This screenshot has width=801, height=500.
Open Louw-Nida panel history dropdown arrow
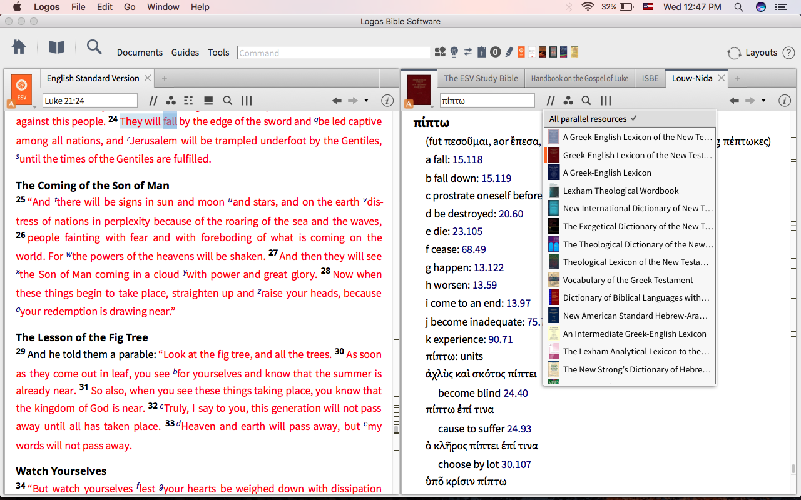[x=763, y=101]
